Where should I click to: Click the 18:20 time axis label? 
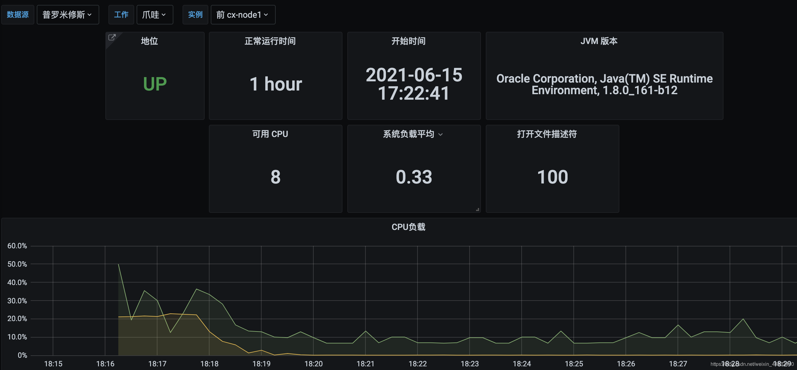pyautogui.click(x=313, y=364)
